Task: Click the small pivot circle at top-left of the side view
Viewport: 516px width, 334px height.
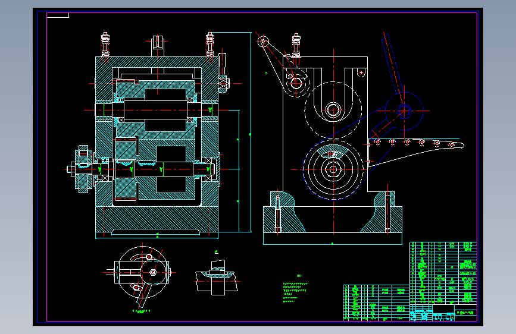Action: coord(263,42)
